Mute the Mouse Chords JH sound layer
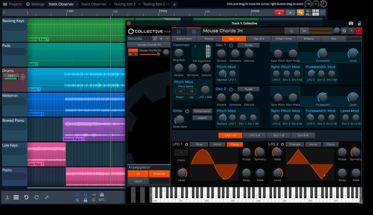The height and width of the screenshot is (215, 373). tap(131, 54)
